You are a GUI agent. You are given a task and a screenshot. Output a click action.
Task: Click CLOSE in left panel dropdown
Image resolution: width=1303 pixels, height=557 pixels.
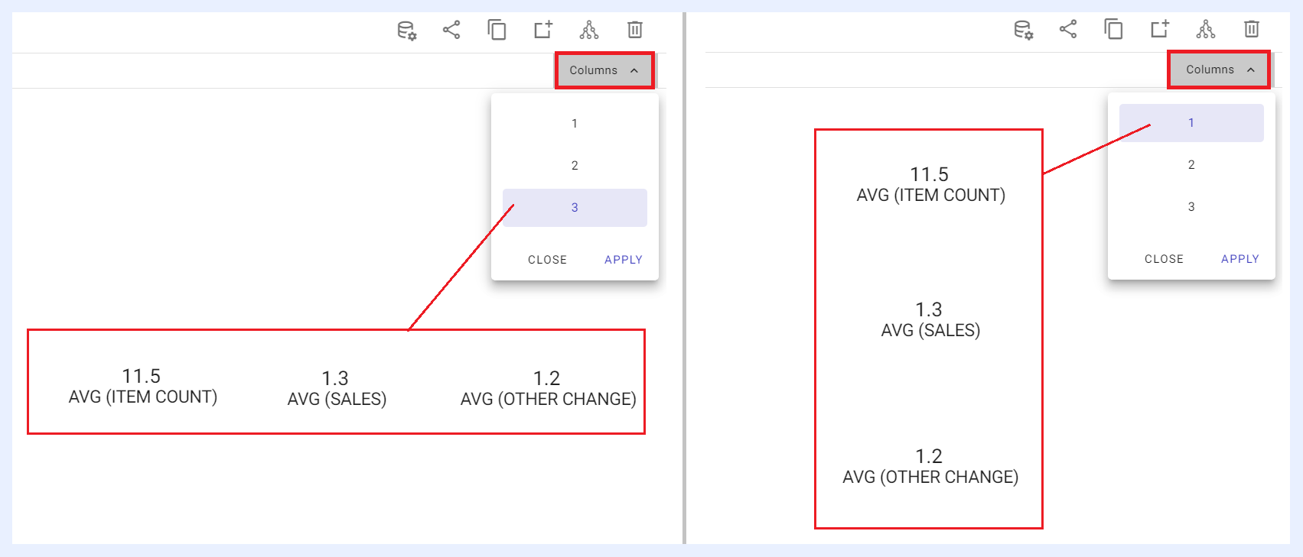point(548,260)
